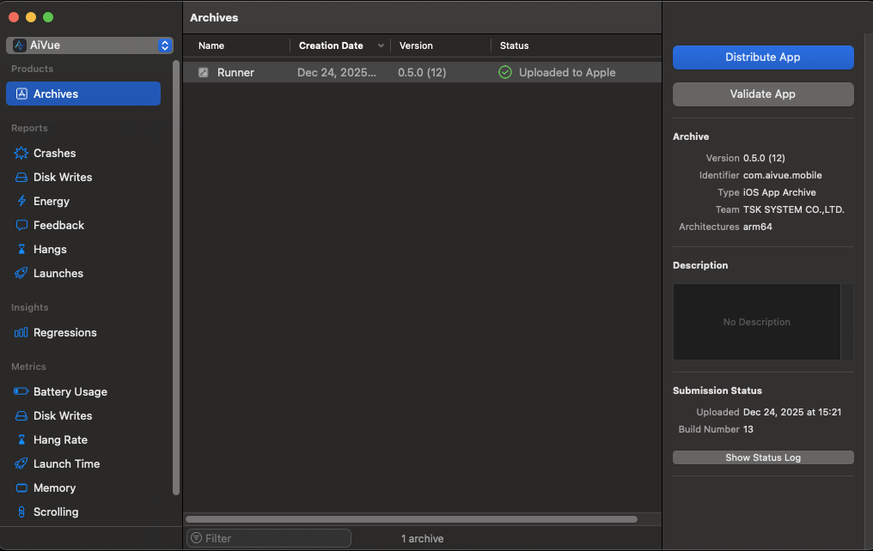
Task: Open the AiVue product dropdown
Action: click(x=89, y=45)
